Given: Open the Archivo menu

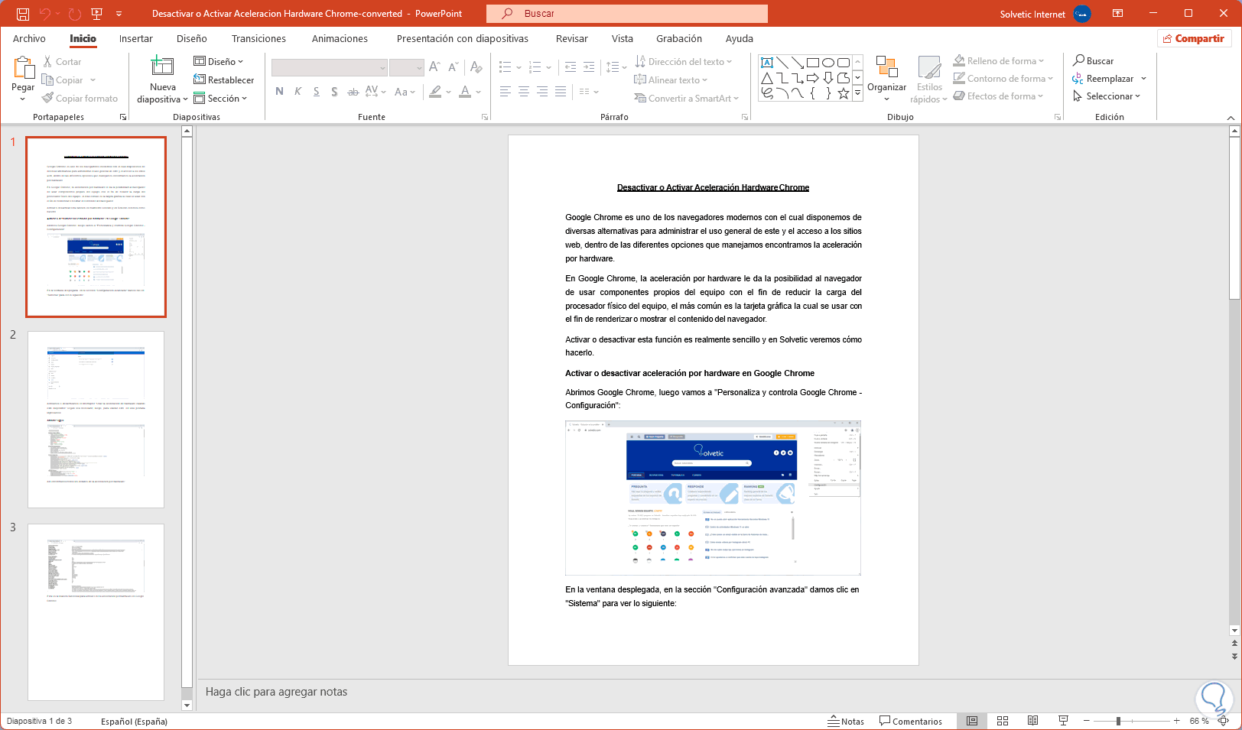Looking at the screenshot, I should click(x=29, y=38).
